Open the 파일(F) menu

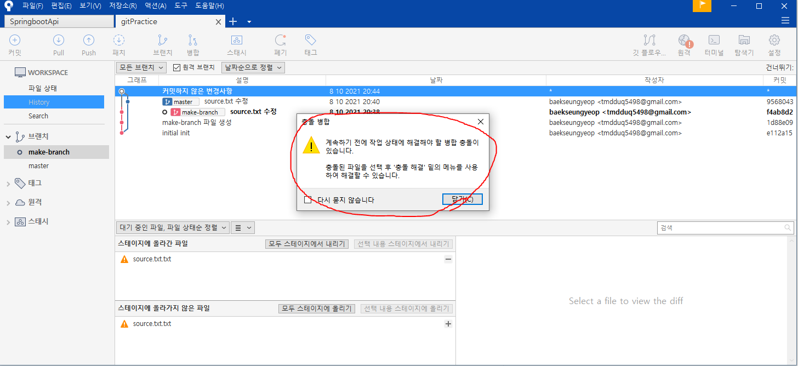click(x=33, y=5)
